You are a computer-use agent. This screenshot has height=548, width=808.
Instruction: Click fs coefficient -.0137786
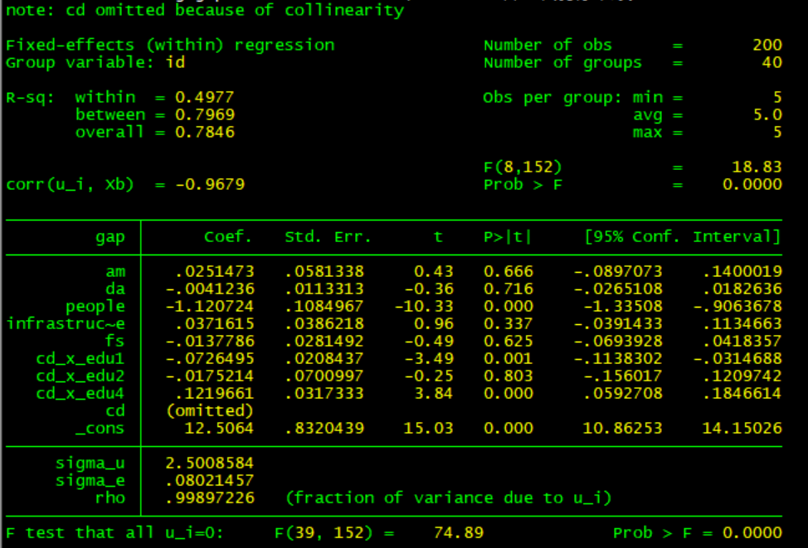point(210,341)
